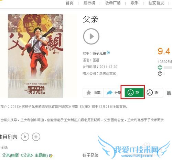Open the QR code icon
The width and height of the screenshot is (172, 161).
[x=169, y=93]
